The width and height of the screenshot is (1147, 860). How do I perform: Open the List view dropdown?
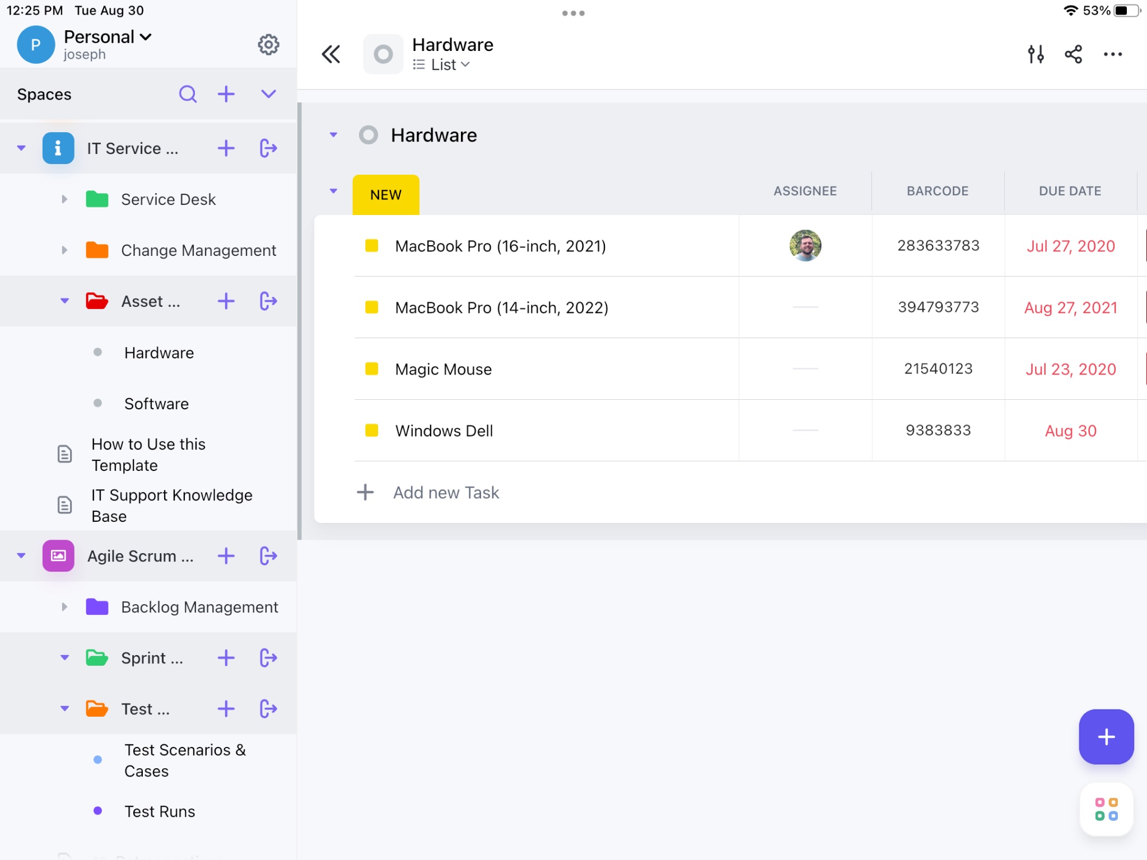pos(442,65)
